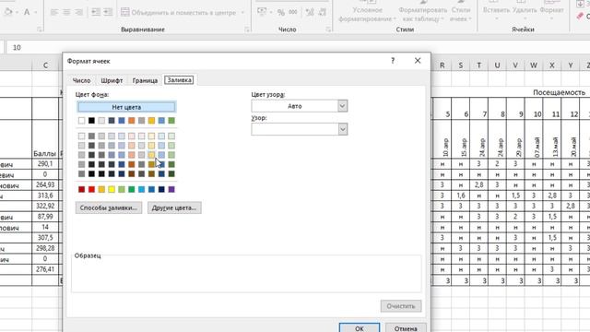Select the cell with 290,1
This screenshot has width=590, height=332.
click(45, 164)
